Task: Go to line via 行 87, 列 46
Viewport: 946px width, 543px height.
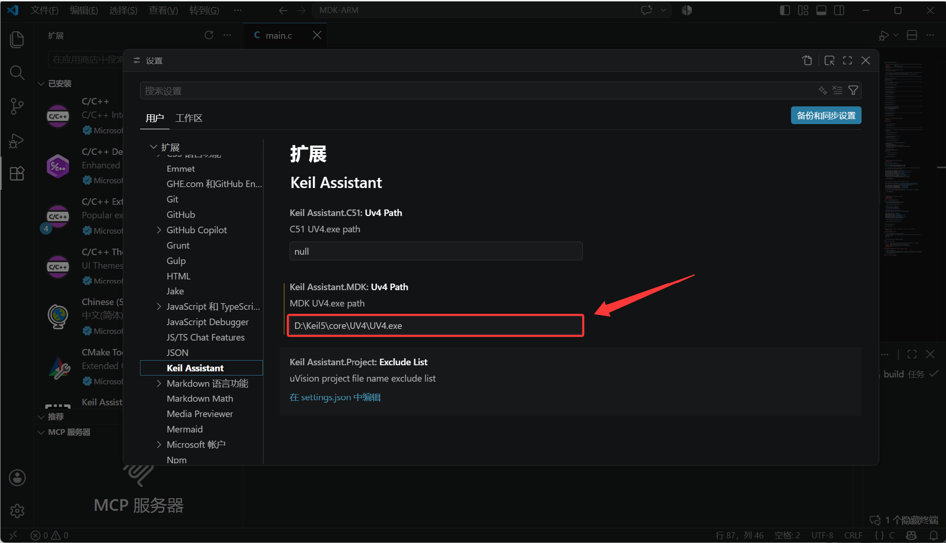Action: [x=740, y=535]
